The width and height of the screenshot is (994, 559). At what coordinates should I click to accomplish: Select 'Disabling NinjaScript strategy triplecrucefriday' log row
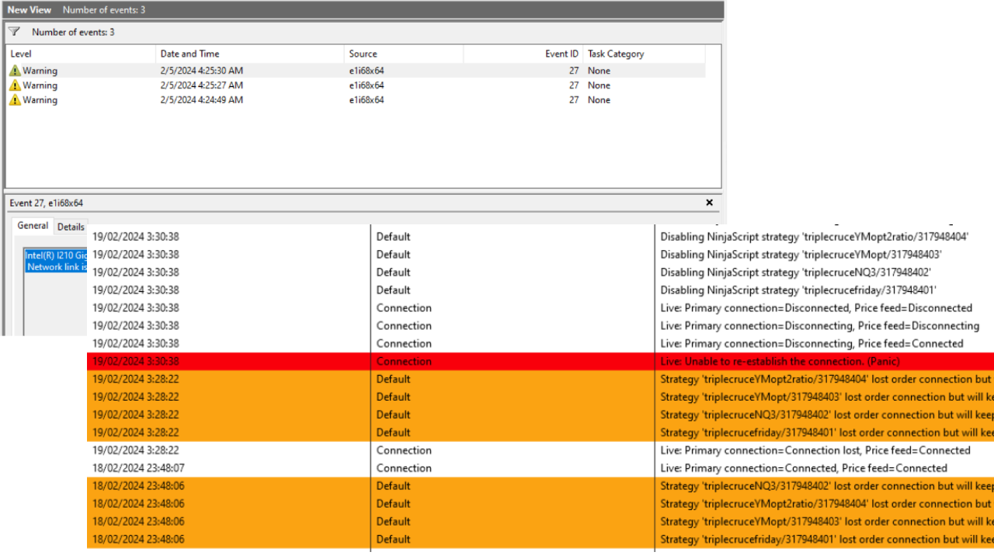798,290
